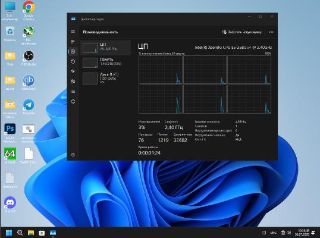Viewport: 320px width, 238px height.
Task: Open the three-dots more options menu
Action: (x=271, y=32)
